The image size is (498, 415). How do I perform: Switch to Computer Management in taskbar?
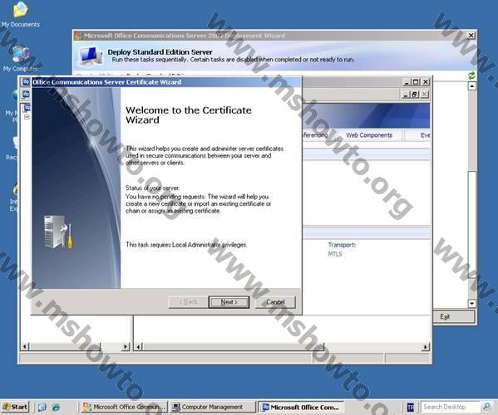click(x=212, y=407)
